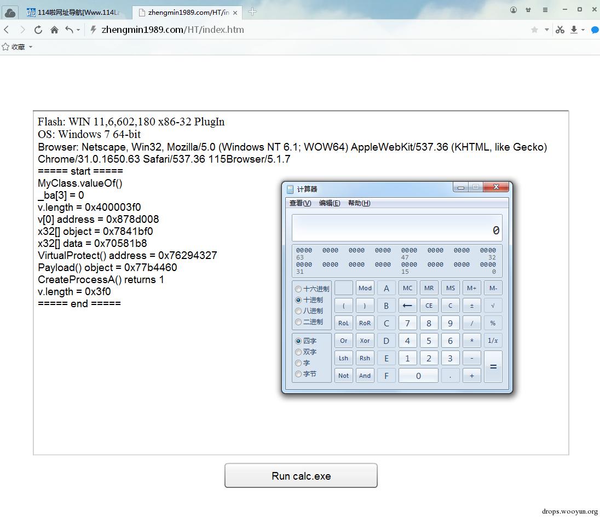Click the calculator Xor button
Image resolution: width=600 pixels, height=518 pixels.
(x=365, y=341)
